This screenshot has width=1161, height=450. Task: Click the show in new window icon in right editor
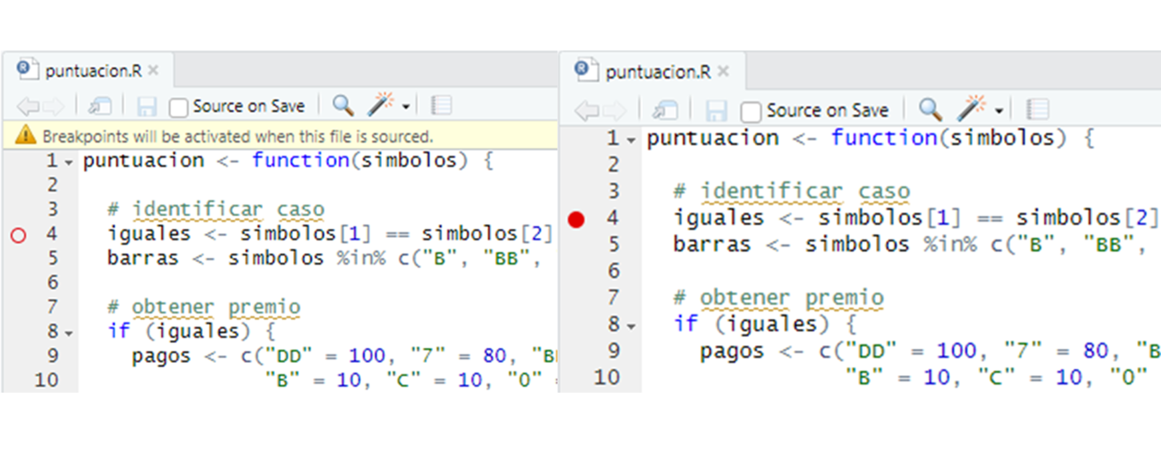coord(665,110)
